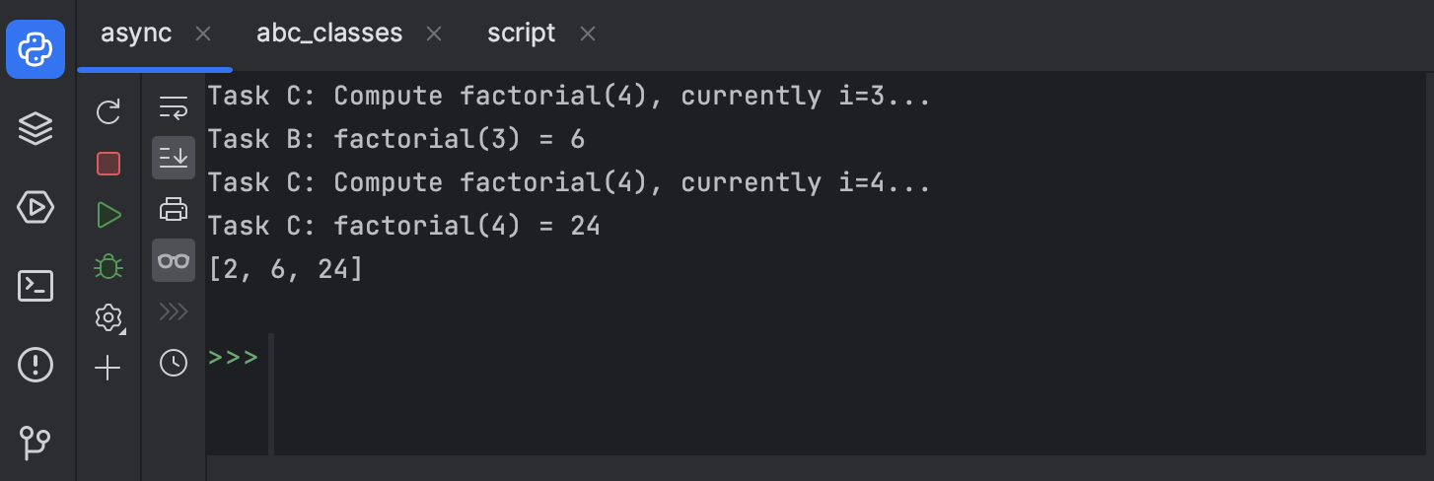This screenshot has height=481, width=1434.
Task: Toggle show variables glasses icon
Action: (174, 260)
